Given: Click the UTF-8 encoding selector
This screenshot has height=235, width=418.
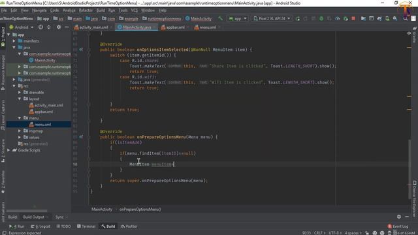Looking at the screenshot, I should tap(334, 233).
